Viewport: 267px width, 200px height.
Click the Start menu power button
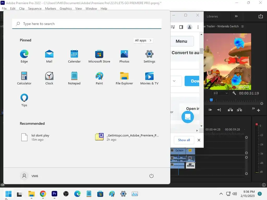click(x=151, y=176)
